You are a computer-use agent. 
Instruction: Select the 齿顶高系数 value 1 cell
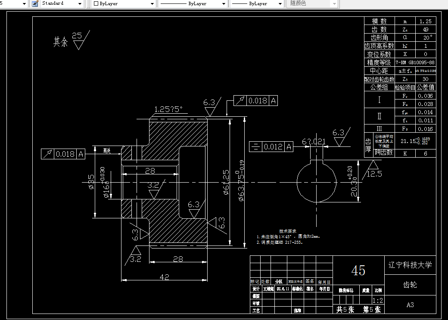coord(426,46)
